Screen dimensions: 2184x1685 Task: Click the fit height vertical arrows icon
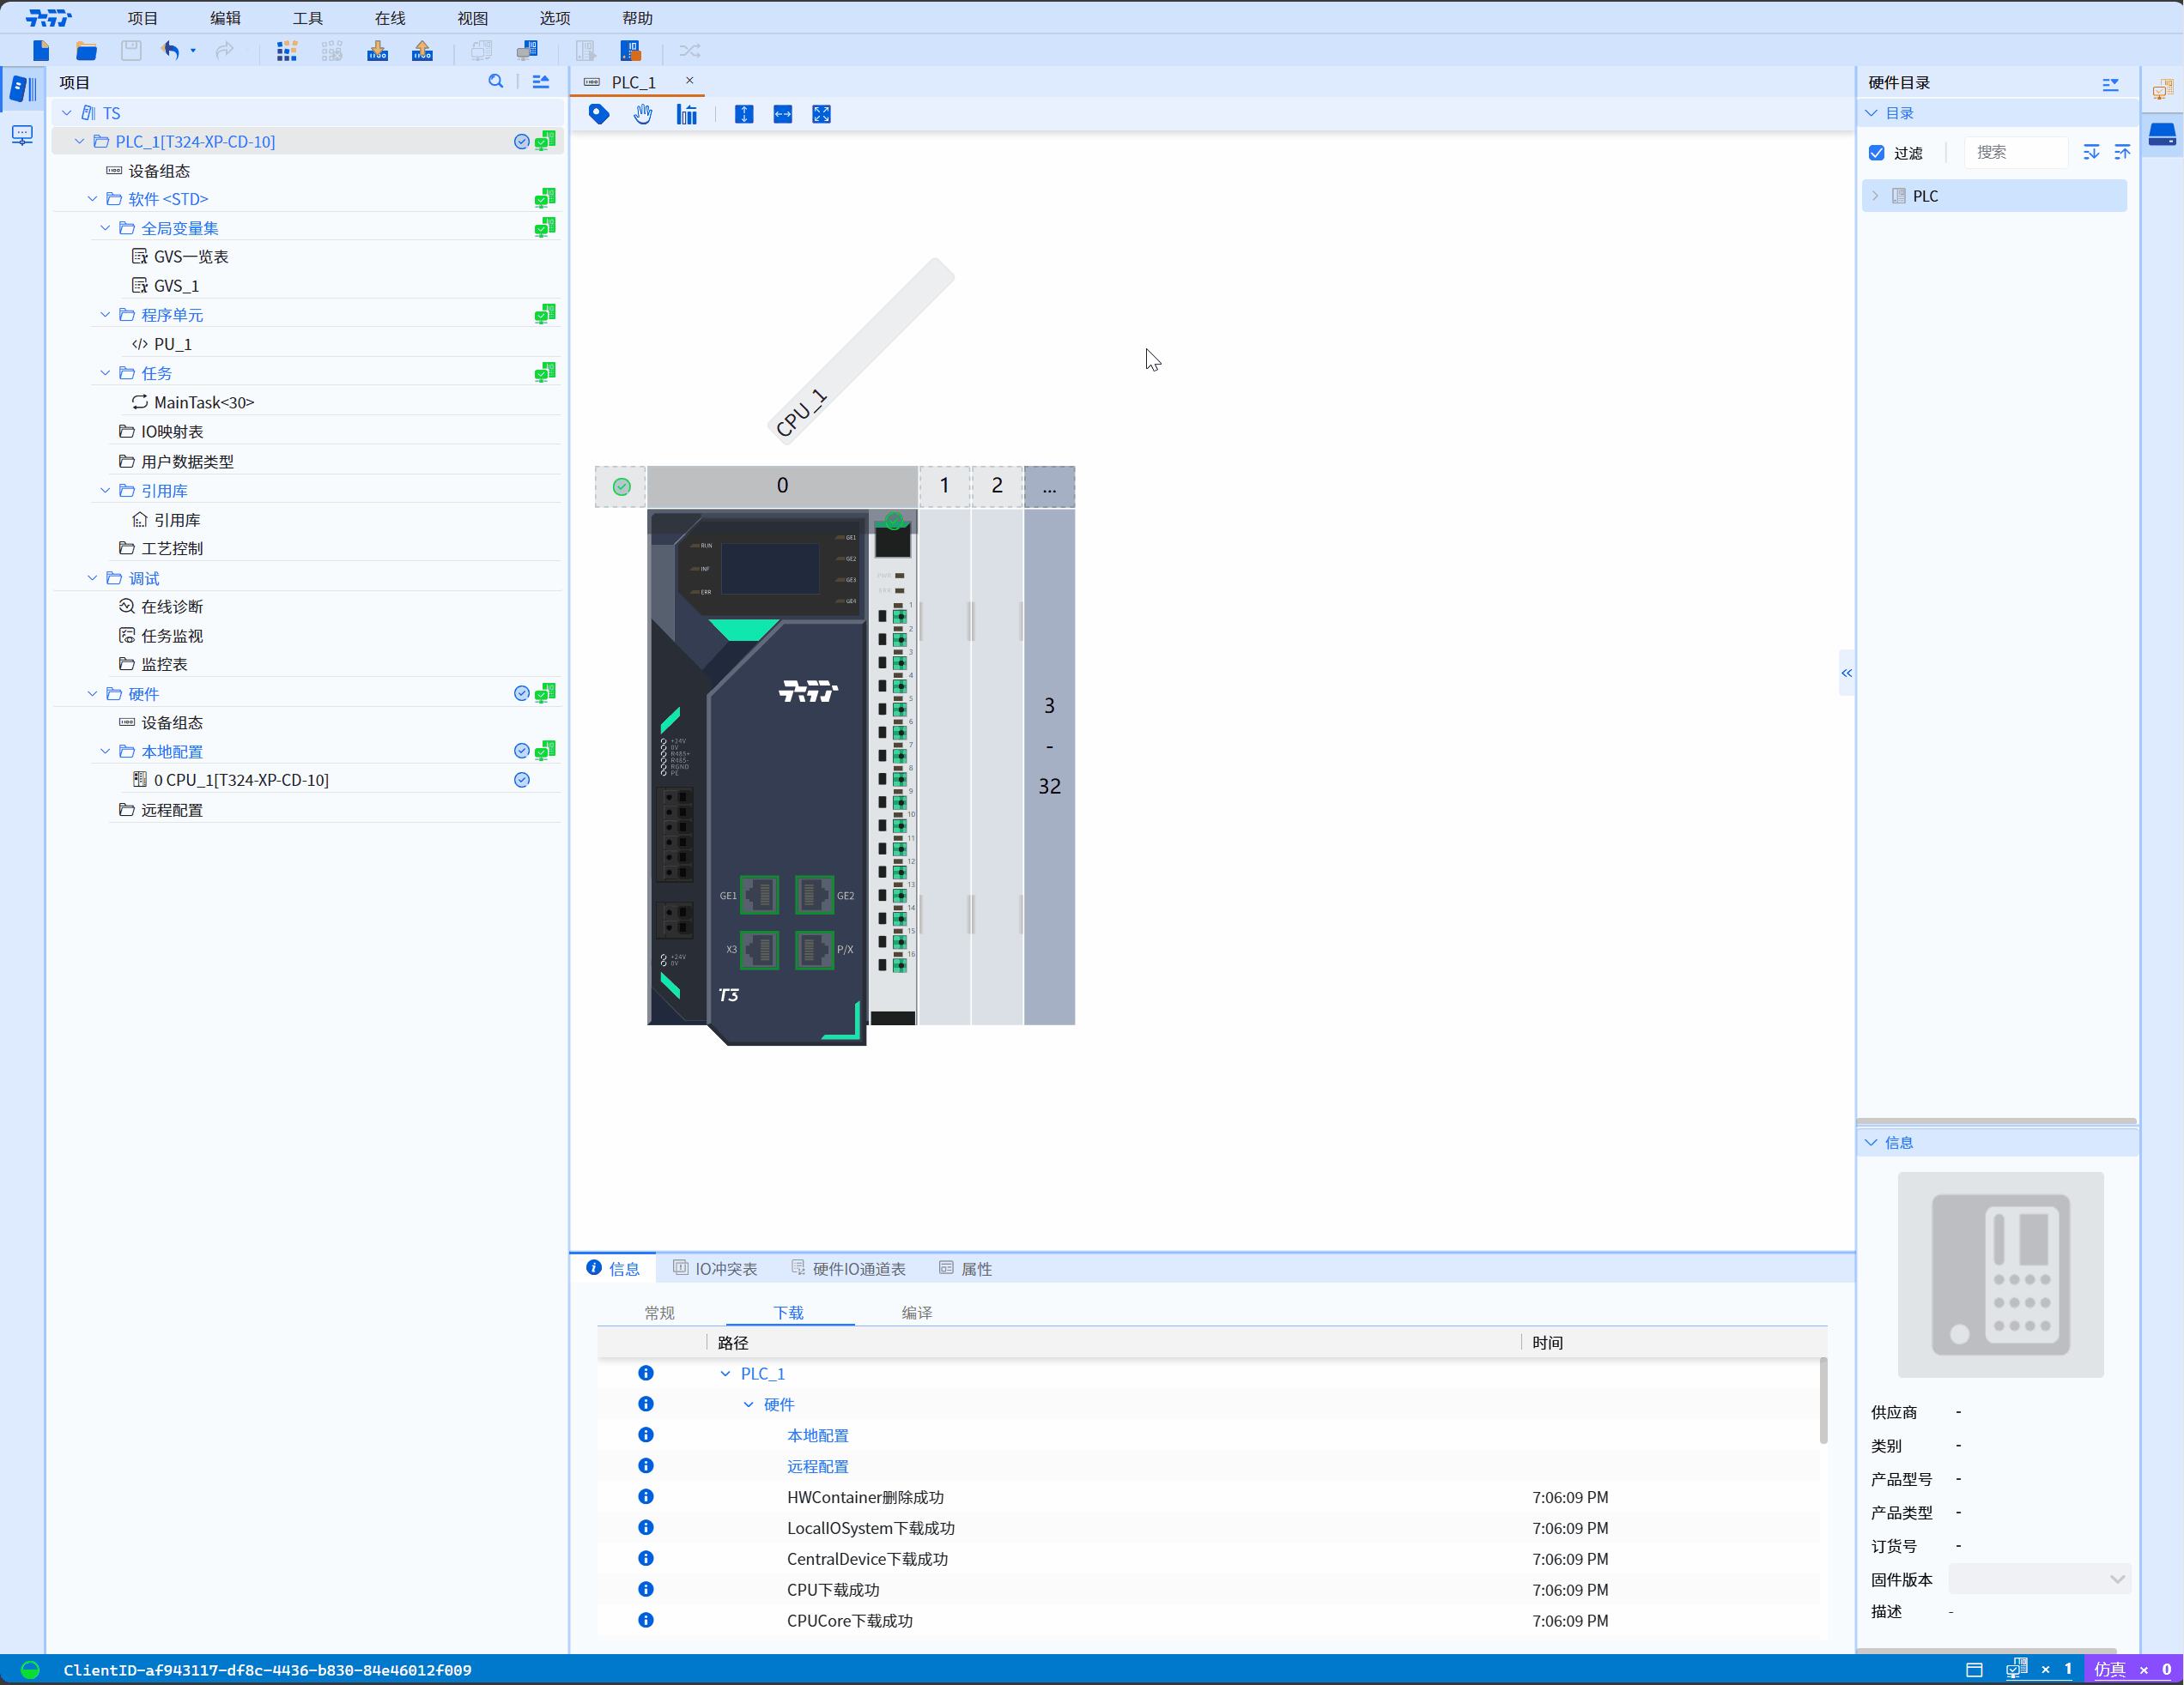point(744,114)
